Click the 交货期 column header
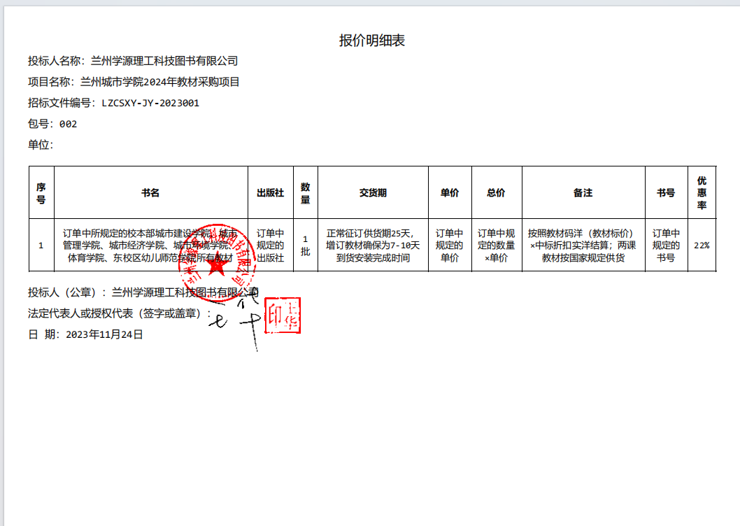This screenshot has height=526, width=740. (373, 192)
